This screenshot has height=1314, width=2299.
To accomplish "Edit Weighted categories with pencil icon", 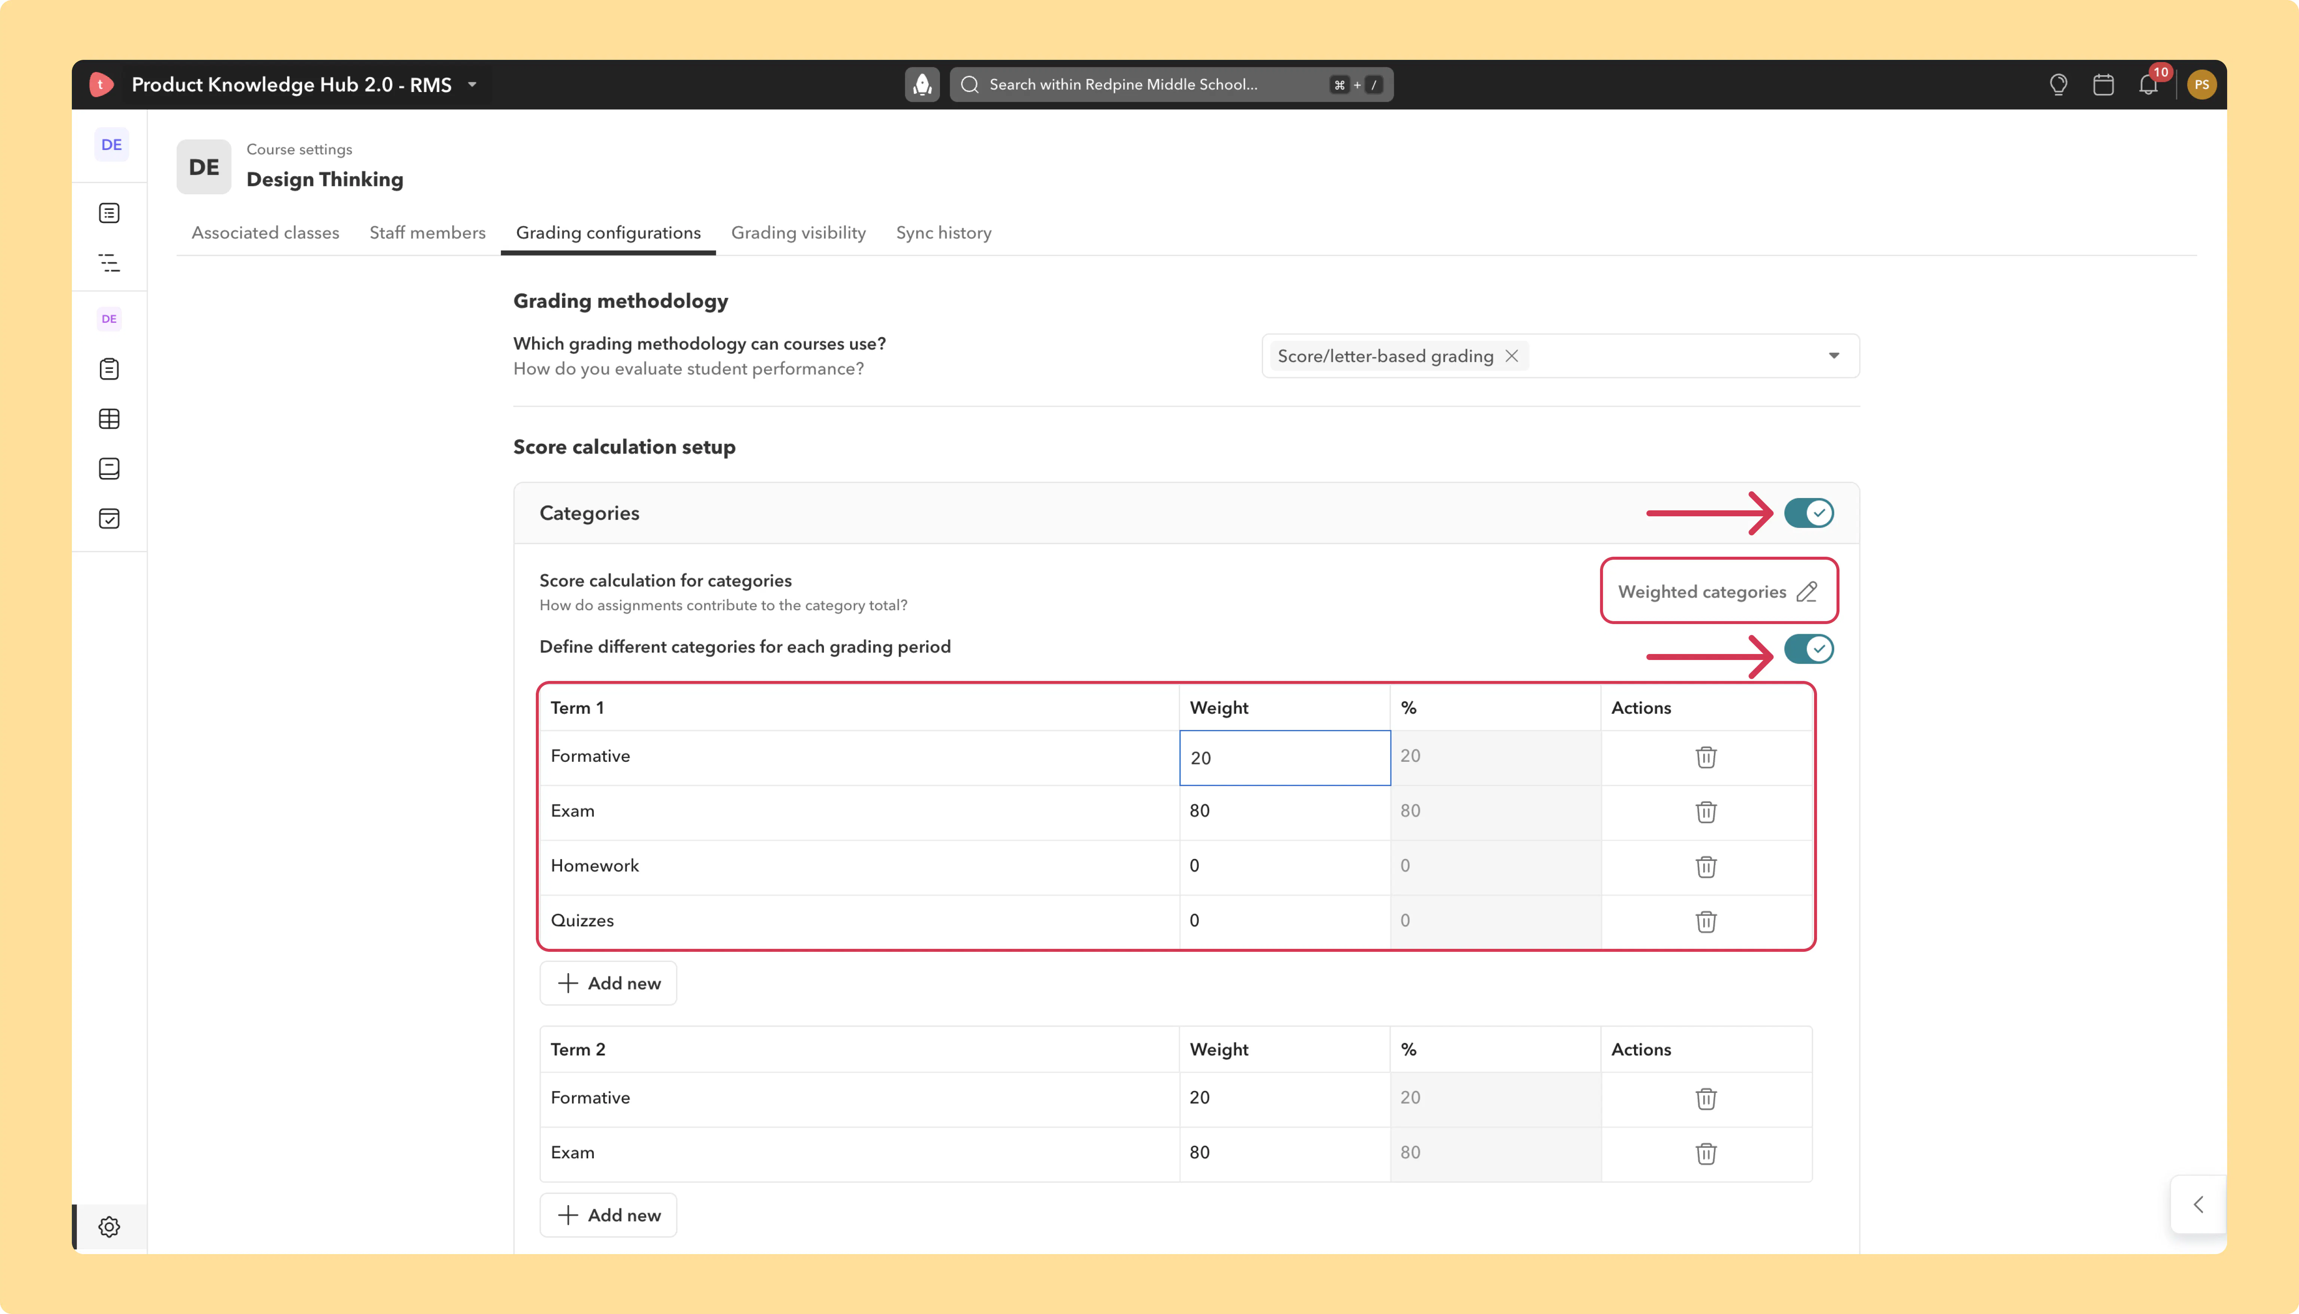I will 1806,592.
